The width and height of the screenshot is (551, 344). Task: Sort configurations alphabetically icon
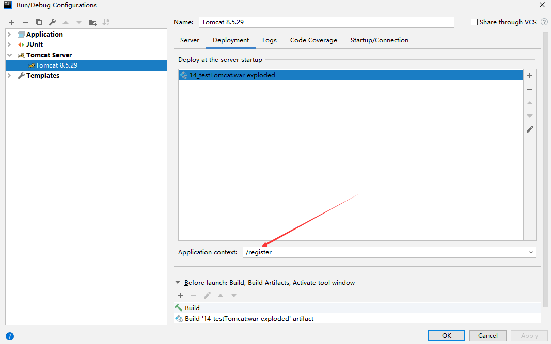(x=106, y=22)
